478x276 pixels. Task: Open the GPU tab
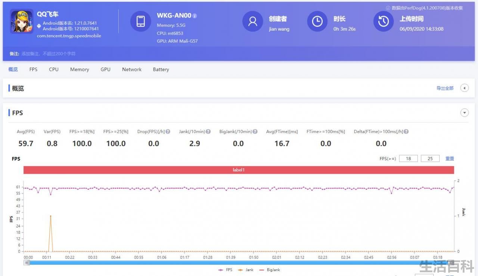coord(106,69)
